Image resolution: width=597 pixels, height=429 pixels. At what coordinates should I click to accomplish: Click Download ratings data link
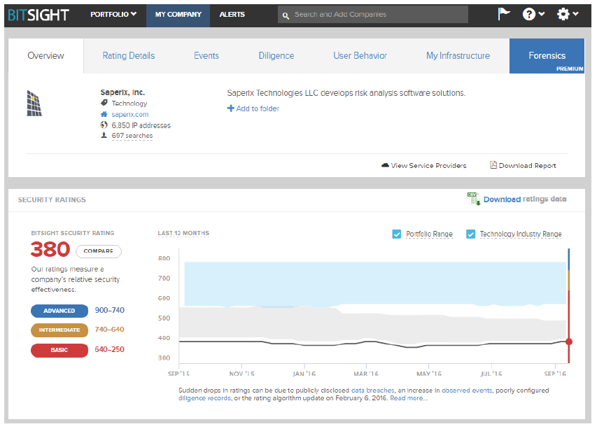(525, 199)
